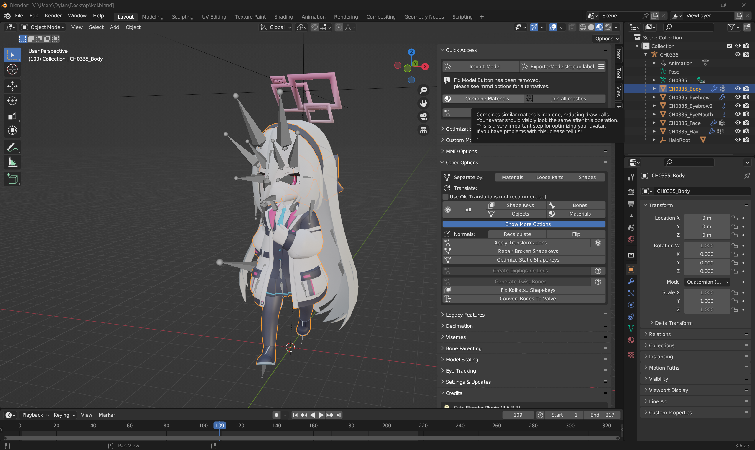
Task: Open the Object Mode dropdown
Action: pyautogui.click(x=42, y=27)
